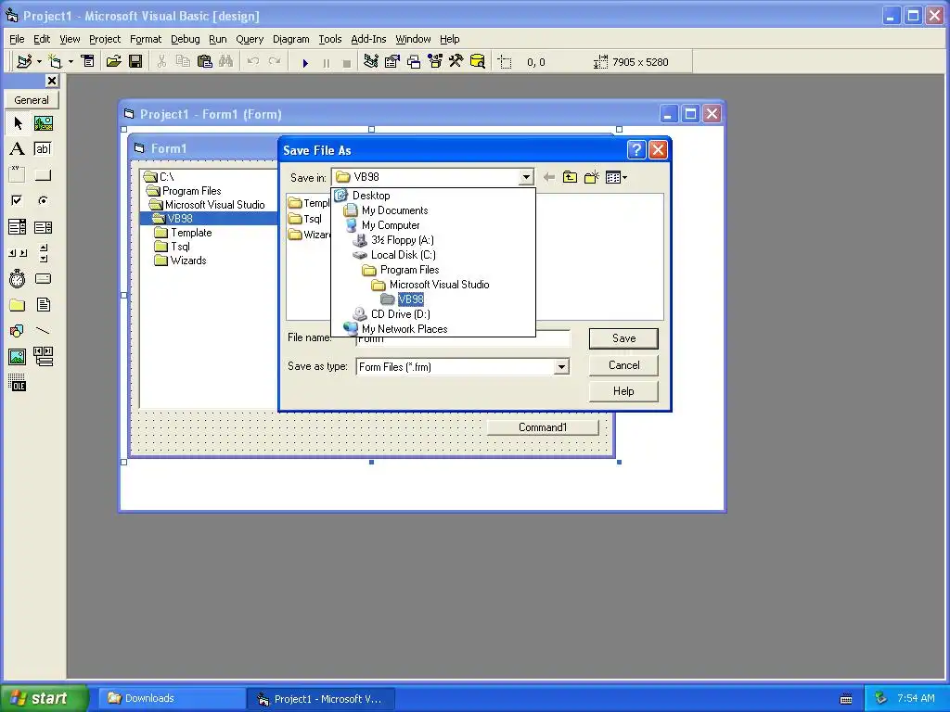Select the vertical scrollbar tool in toolbox
The width and height of the screenshot is (950, 712).
coord(44,253)
